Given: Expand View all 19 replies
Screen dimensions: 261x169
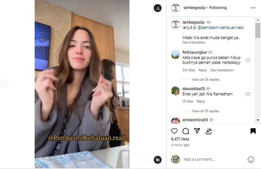Looking at the screenshot, I should tap(205, 111).
